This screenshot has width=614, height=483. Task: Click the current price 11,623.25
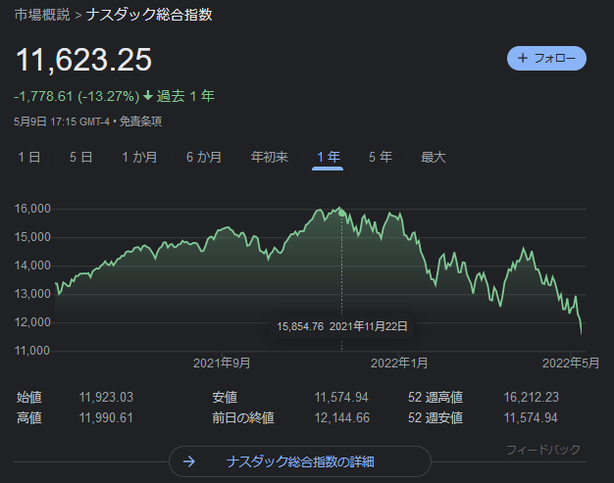pyautogui.click(x=83, y=60)
